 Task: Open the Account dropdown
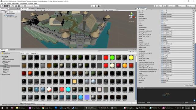point(171,6)
